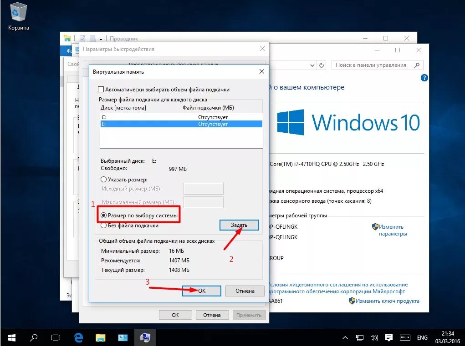Viewport: 465px width, 346px height.
Task: Click Отмена in Параметры быстродействия dialog
Action: 212,315
